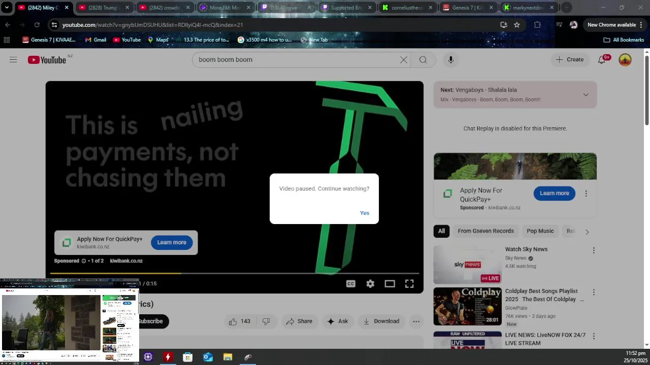Download the video
650x365 pixels.
381,321
